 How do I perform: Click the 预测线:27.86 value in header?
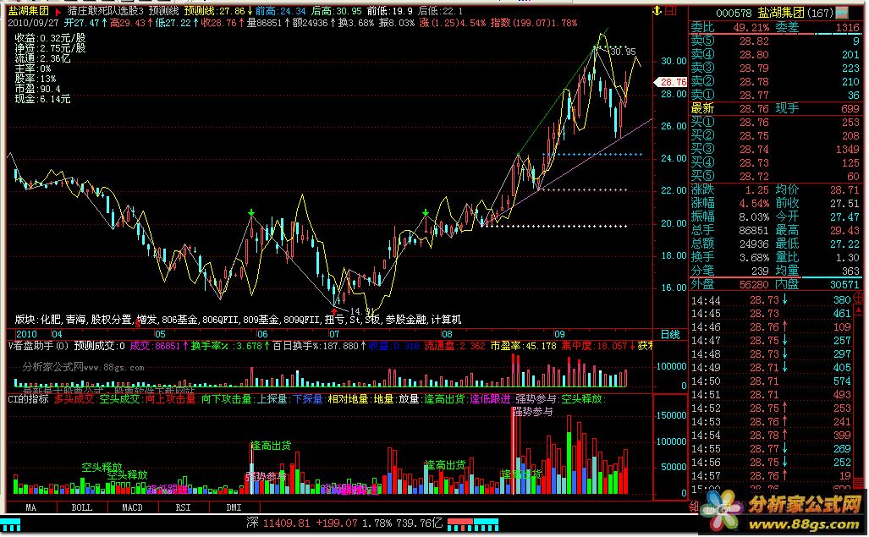pyautogui.click(x=214, y=11)
